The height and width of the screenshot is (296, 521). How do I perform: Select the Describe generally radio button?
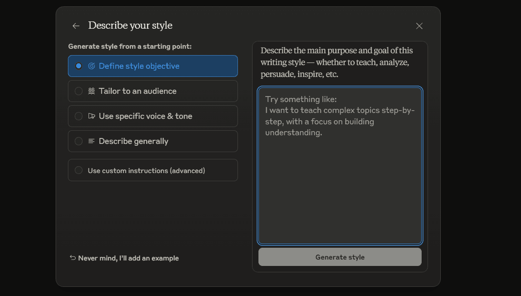coord(78,141)
